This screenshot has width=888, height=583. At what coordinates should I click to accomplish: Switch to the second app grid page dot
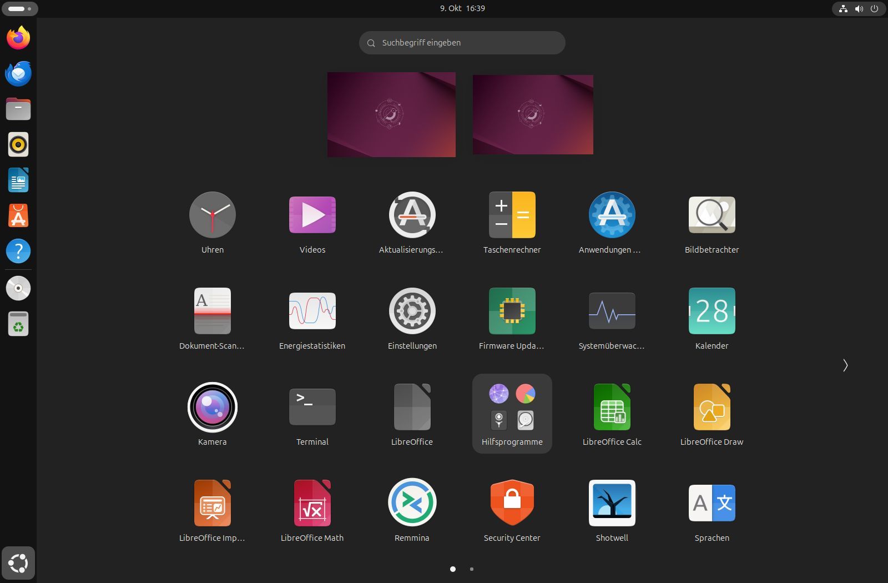(471, 569)
